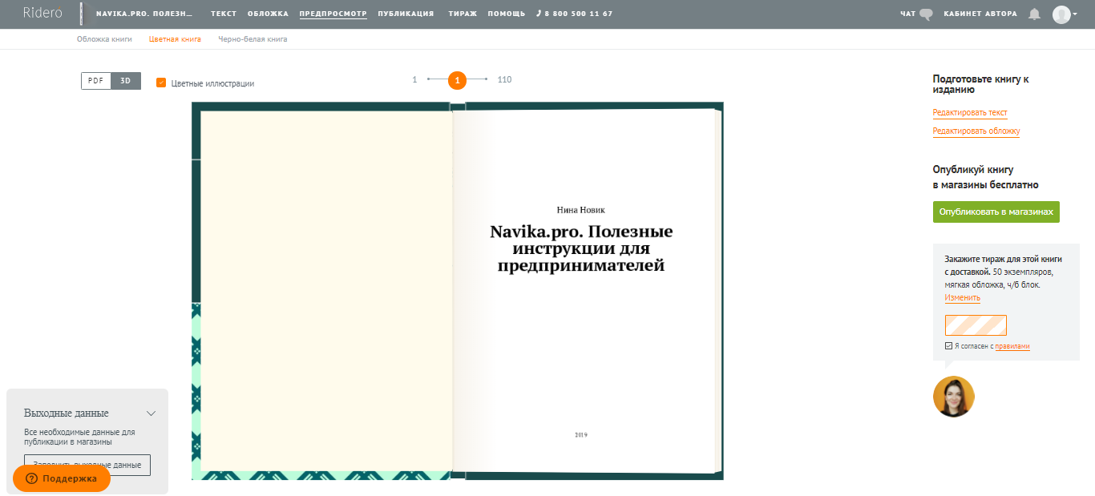Open the Редактировать текст link
Image resolution: width=1095 pixels, height=496 pixels.
point(970,113)
